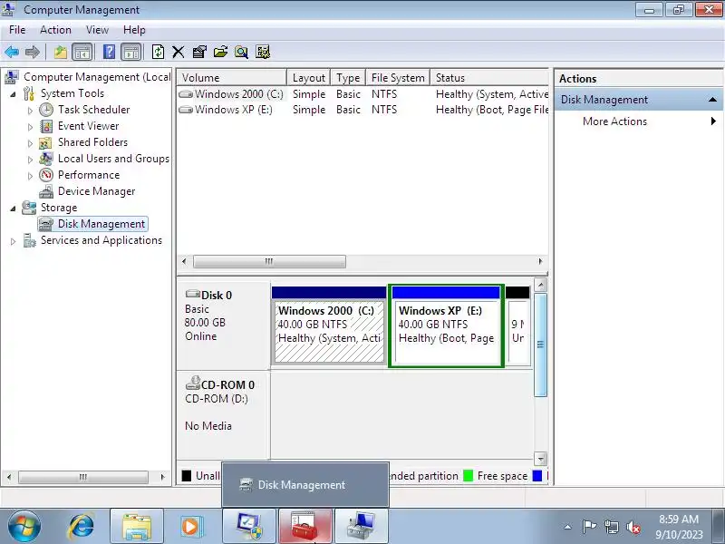Viewport: 725px width, 544px height.
Task: Click the Back arrow toolbar icon
Action: [x=12, y=52]
